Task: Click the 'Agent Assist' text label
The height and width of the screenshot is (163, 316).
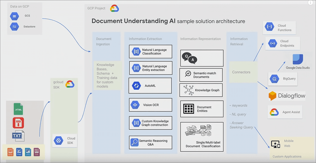Action: (x=291, y=112)
